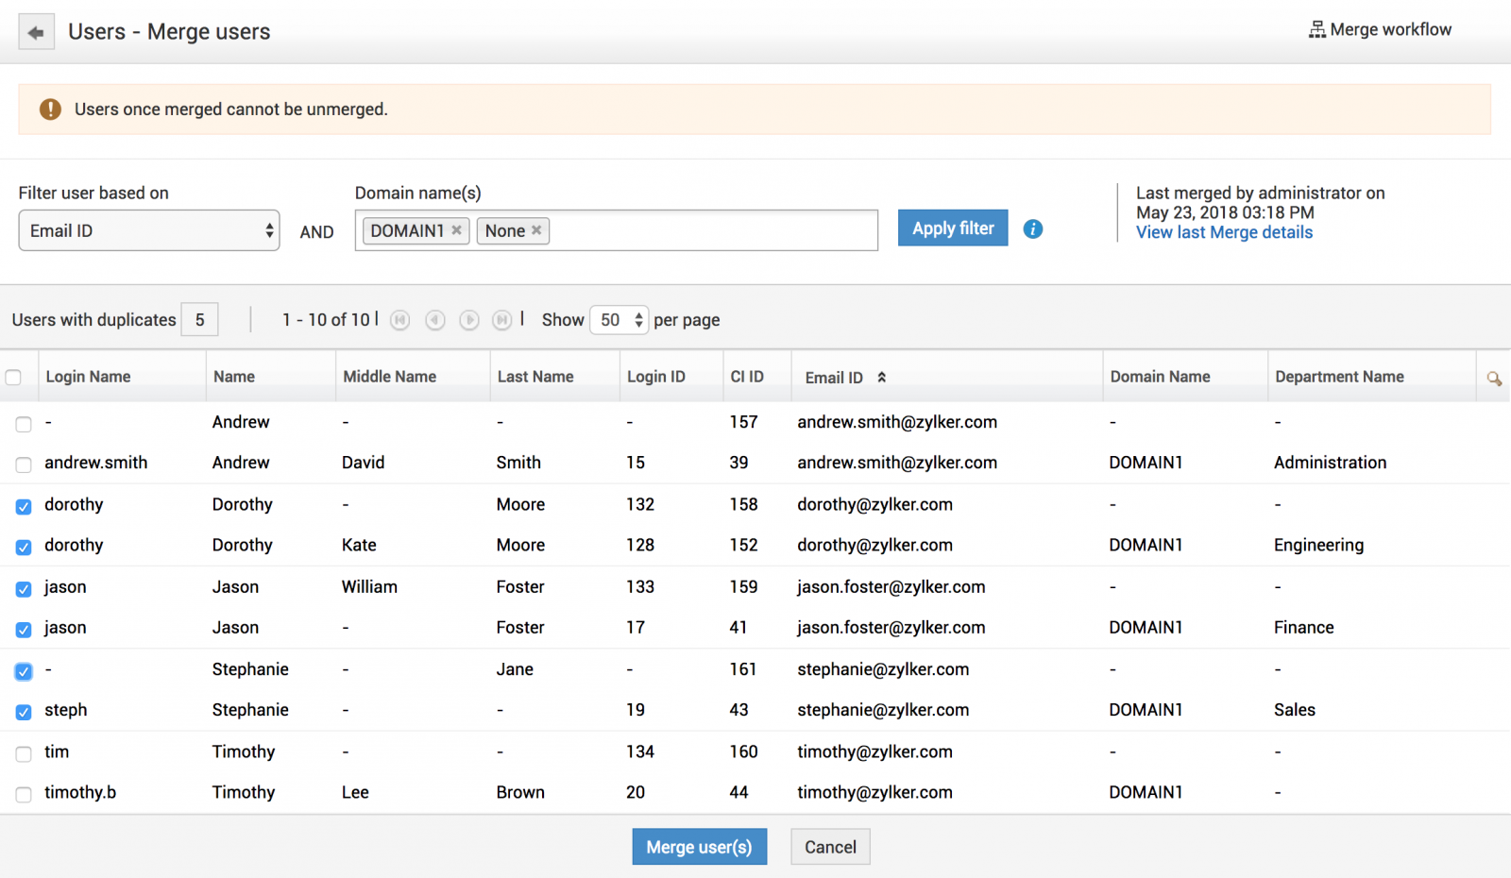Viewport: 1511px width, 878px height.
Task: Toggle the select-all header checkbox
Action: 13,378
